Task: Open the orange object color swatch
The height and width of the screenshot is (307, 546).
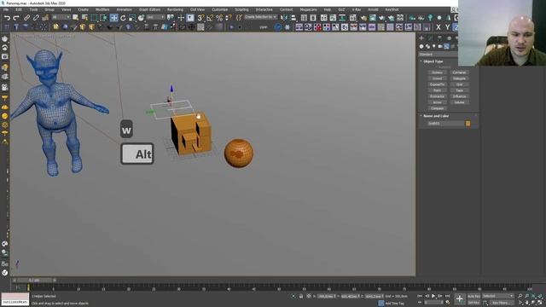Action: [x=468, y=124]
